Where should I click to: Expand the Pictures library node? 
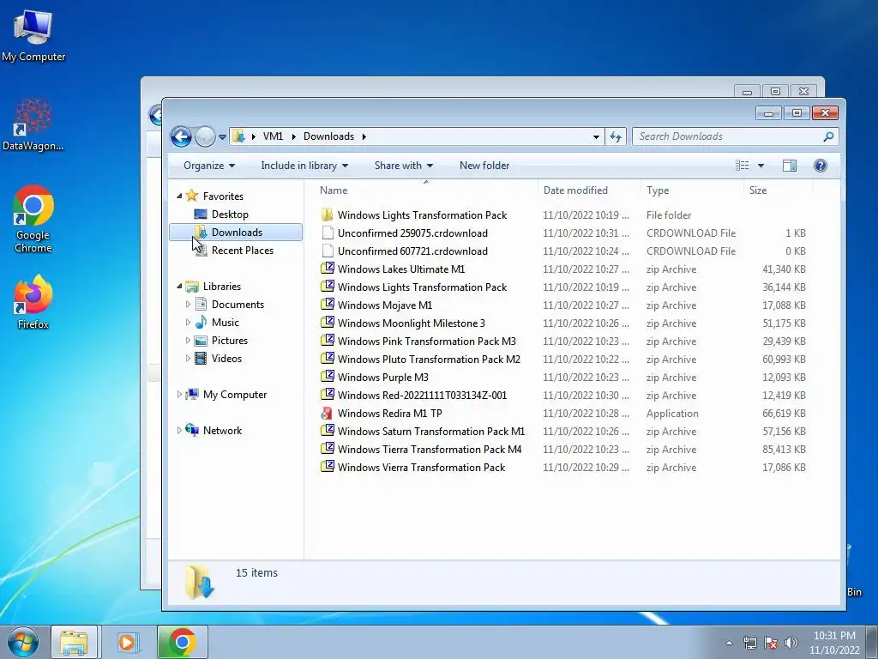[x=188, y=340]
